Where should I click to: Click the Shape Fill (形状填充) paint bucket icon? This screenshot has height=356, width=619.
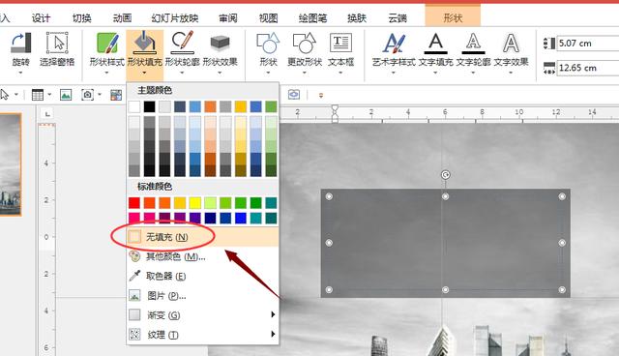(x=144, y=43)
